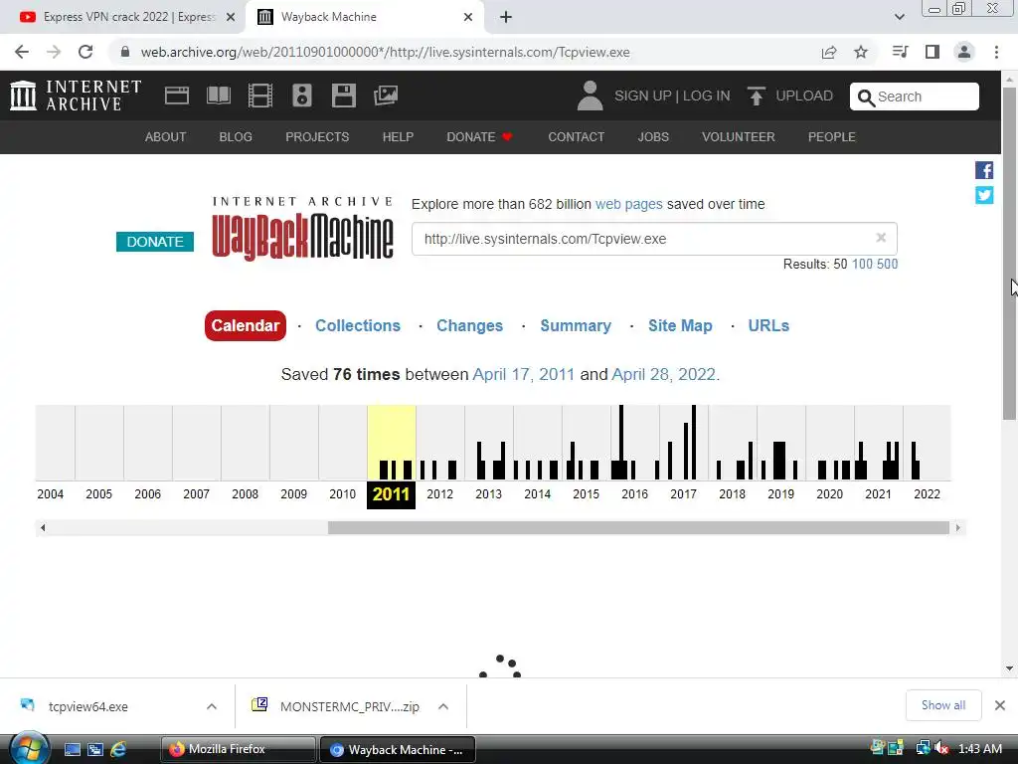Show 100 results

coord(862,265)
